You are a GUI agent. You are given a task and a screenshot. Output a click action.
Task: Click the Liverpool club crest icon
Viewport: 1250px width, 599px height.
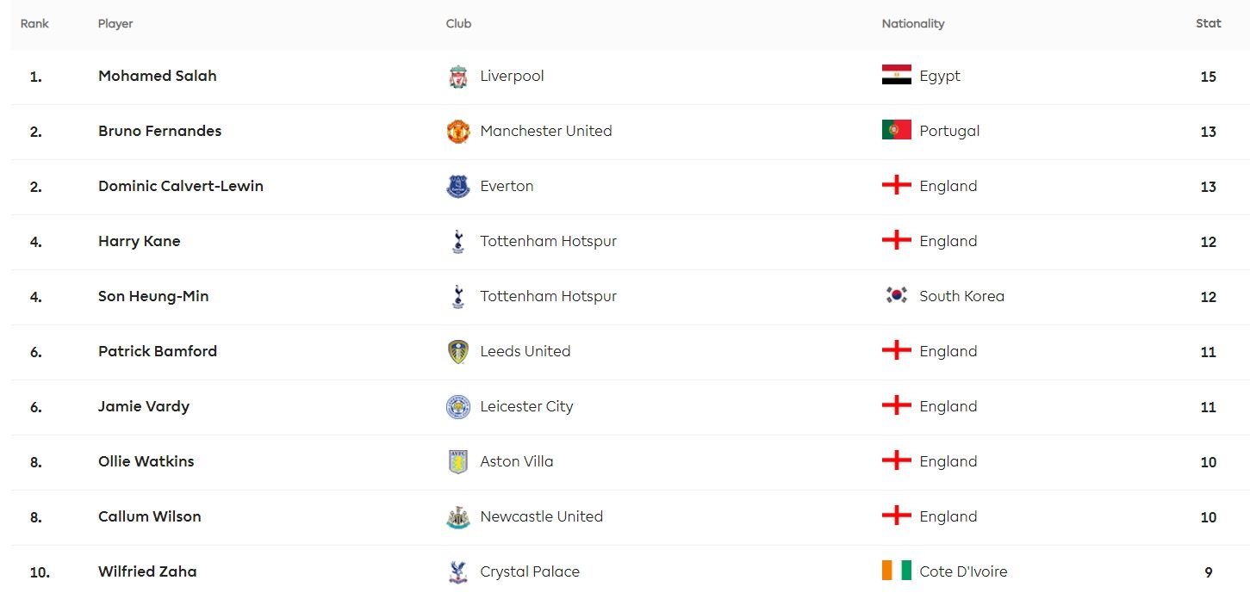point(458,77)
